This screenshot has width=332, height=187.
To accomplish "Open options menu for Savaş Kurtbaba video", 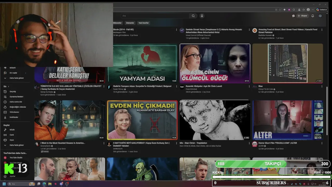I will coord(104,86).
